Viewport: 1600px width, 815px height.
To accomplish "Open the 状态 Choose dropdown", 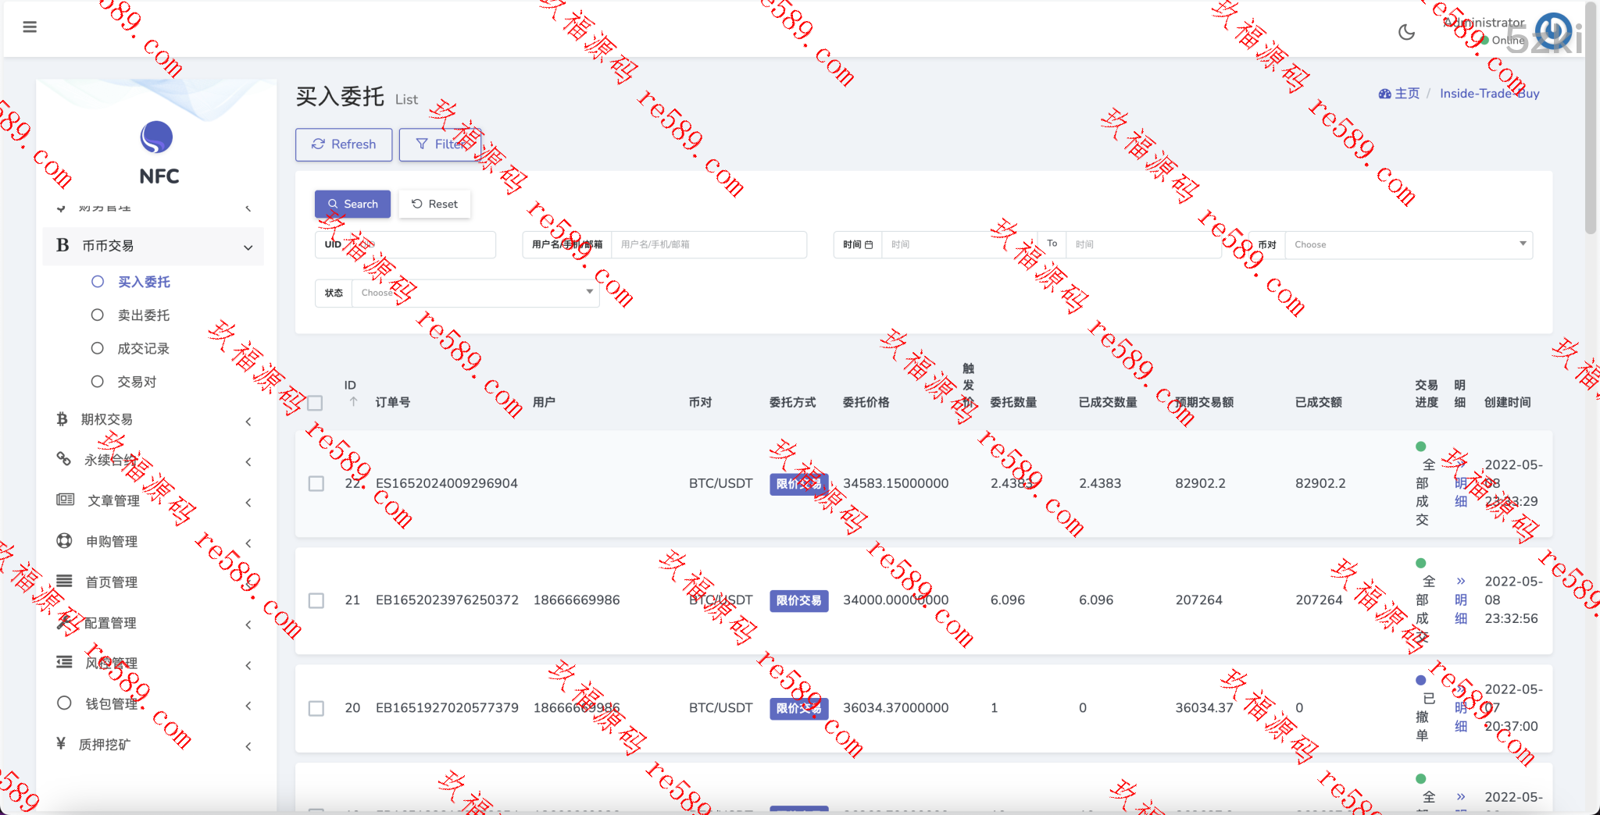I will point(475,293).
